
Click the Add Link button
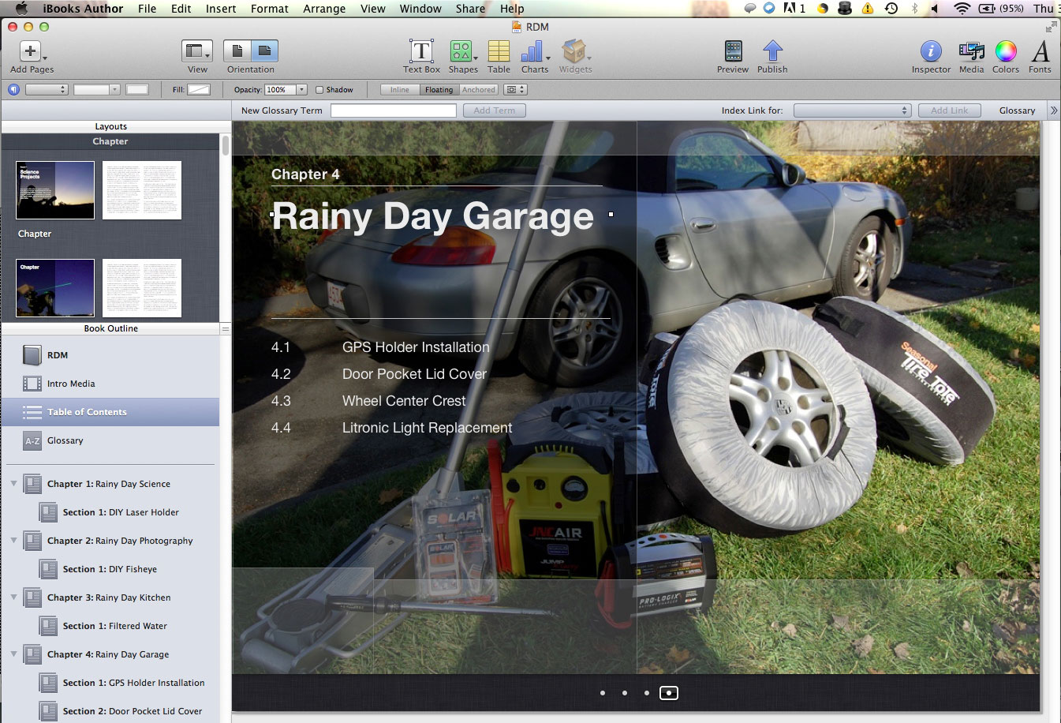point(949,111)
